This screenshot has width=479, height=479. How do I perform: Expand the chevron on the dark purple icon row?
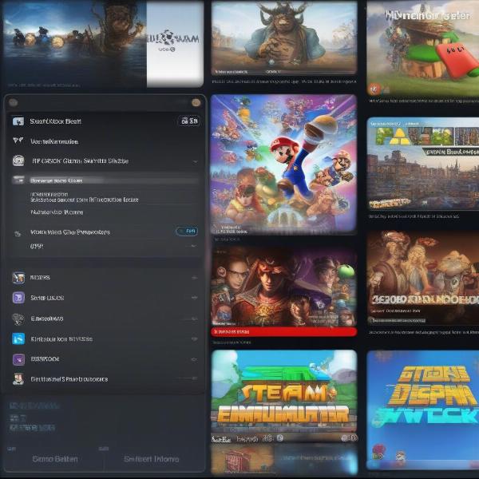[194, 359]
